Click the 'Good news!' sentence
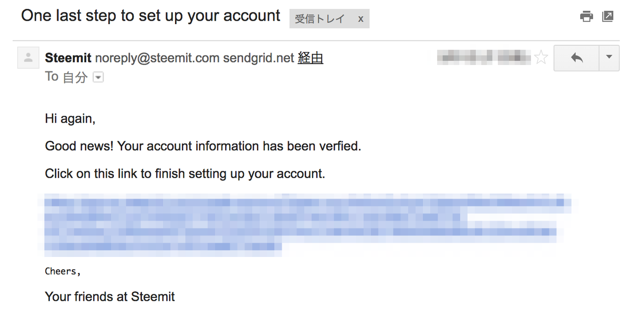Screen dimensions: 631x317 [203, 146]
